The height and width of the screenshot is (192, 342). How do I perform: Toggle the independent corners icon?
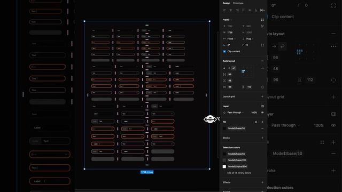tap(262, 45)
